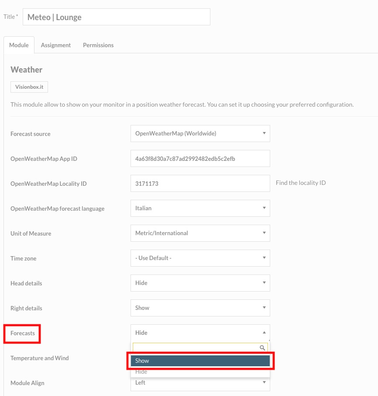378x396 pixels.
Task: Open the Unit of Measure dropdown
Action: click(200, 233)
